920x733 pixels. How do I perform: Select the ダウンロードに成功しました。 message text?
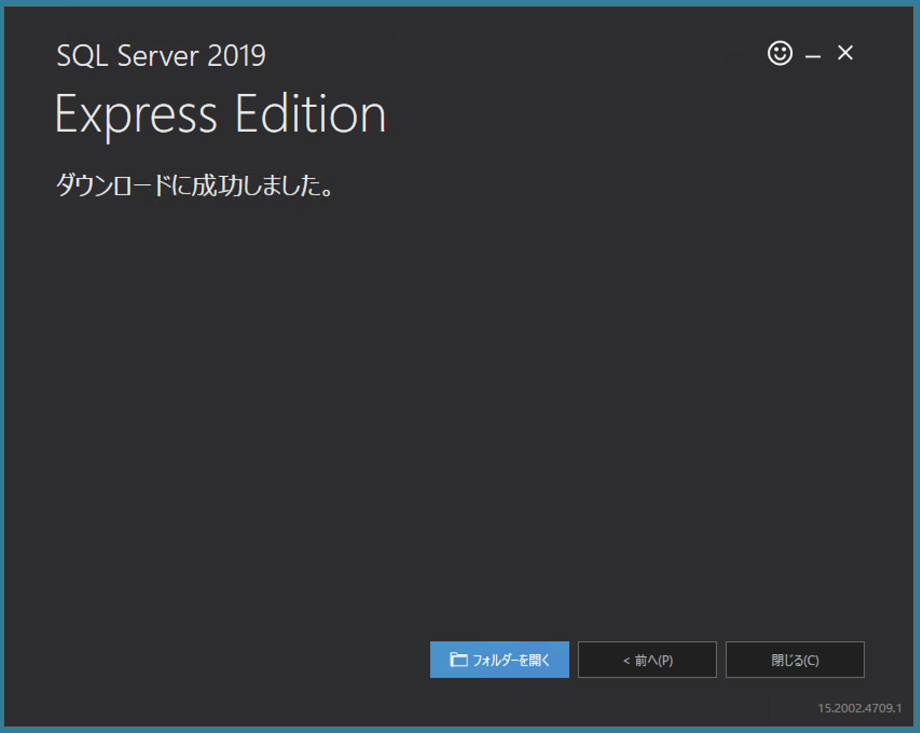tap(195, 185)
